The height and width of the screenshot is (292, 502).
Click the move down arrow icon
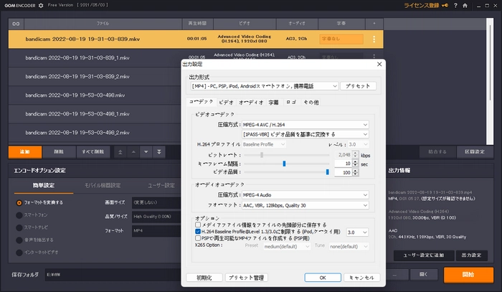pos(146,151)
